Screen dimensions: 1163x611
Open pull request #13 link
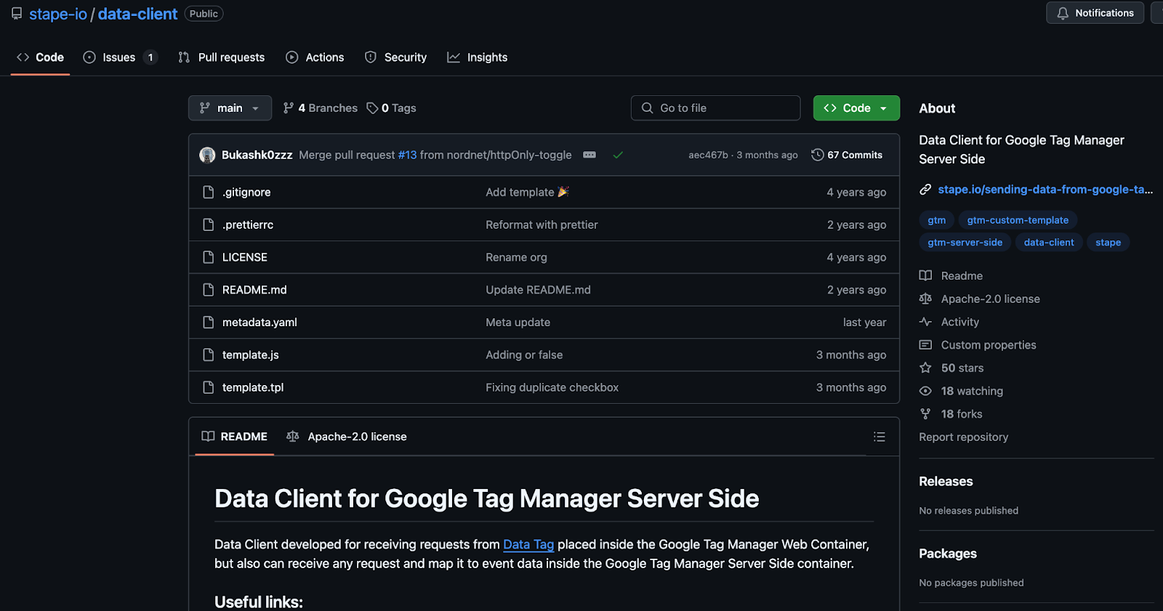pyautogui.click(x=407, y=155)
